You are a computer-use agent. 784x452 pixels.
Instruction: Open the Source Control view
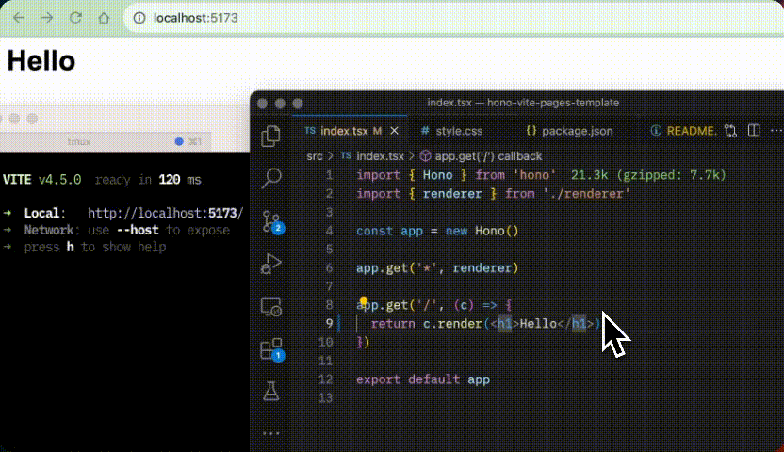(272, 221)
